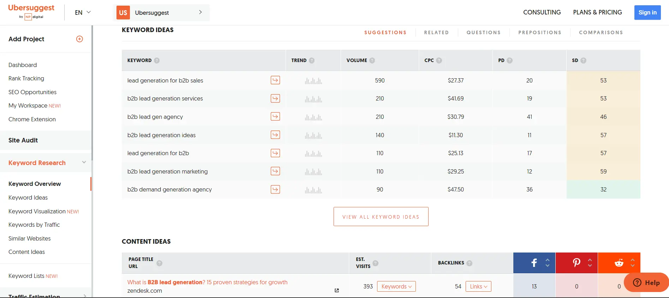View trend chart for 'lead generation for b2b sales'
Image resolution: width=669 pixels, height=298 pixels.
(x=313, y=80)
